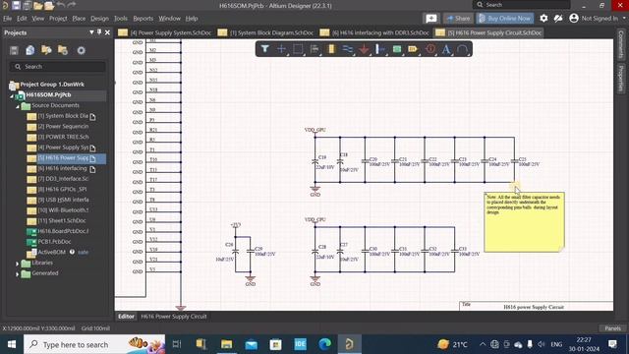This screenshot has height=354, width=629.
Task: Click the taskbar search box
Action: 94,344
